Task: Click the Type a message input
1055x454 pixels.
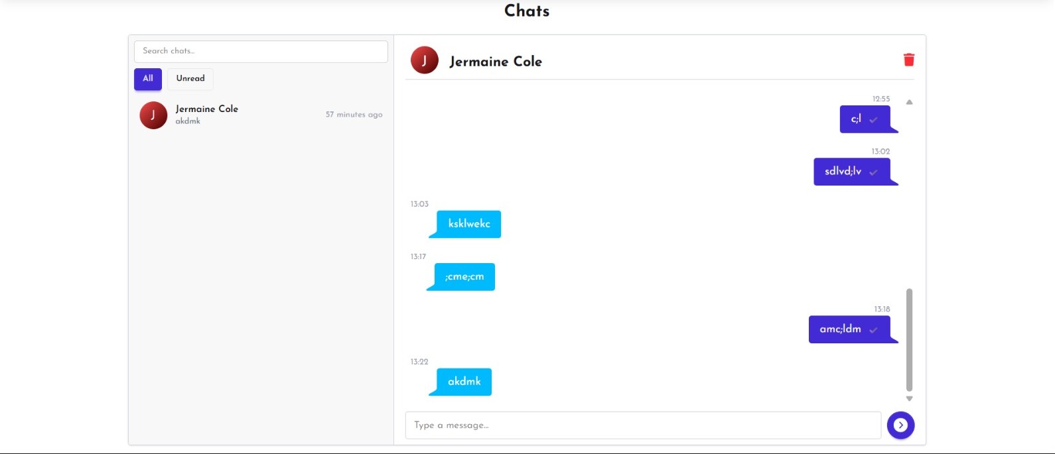Action: click(x=643, y=426)
